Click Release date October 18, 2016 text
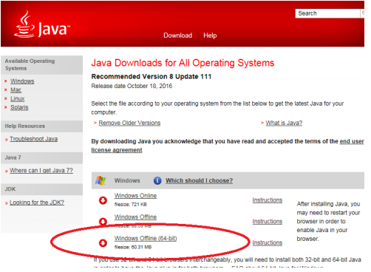Viewport: 371px width, 272px height. (x=132, y=86)
